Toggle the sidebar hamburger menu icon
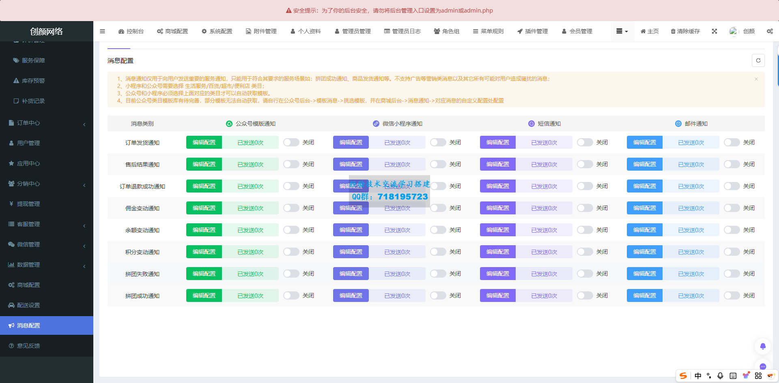The height and width of the screenshot is (383, 779). point(102,31)
